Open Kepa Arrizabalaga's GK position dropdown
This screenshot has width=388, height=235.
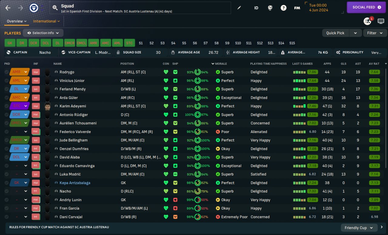pos(19,183)
